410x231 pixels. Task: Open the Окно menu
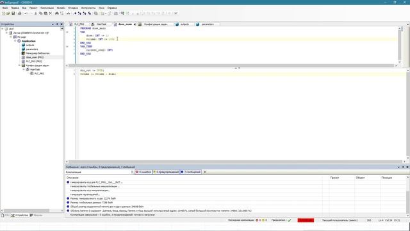(x=101, y=8)
